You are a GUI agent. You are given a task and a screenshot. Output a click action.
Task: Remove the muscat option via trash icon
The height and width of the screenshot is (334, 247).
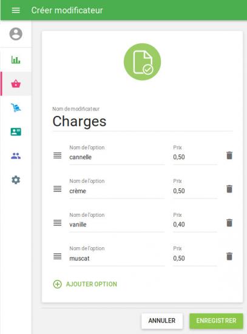pos(229,256)
